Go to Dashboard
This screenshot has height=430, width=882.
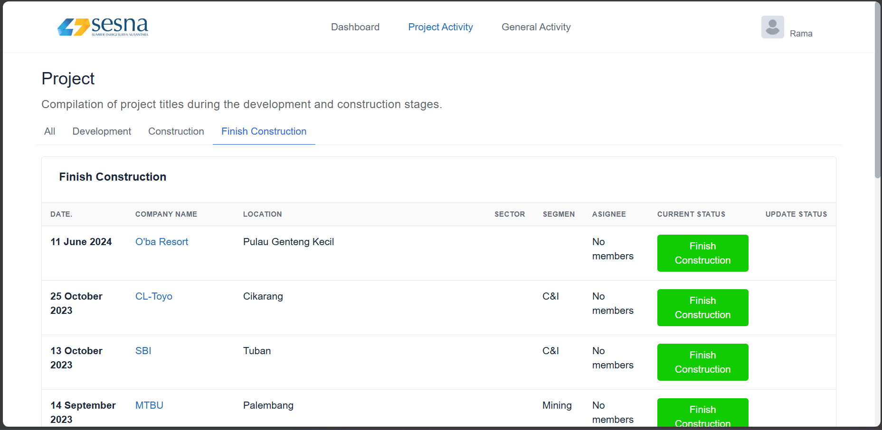(x=355, y=27)
